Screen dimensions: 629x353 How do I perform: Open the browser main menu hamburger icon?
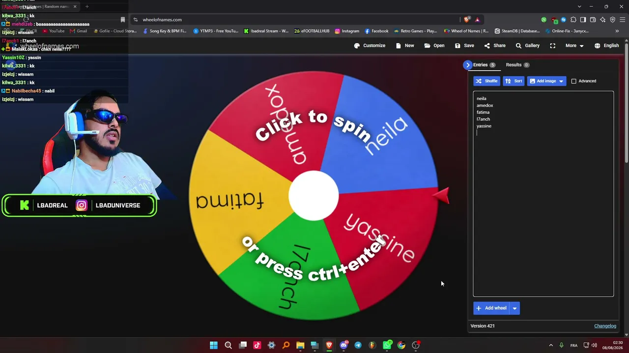[622, 20]
